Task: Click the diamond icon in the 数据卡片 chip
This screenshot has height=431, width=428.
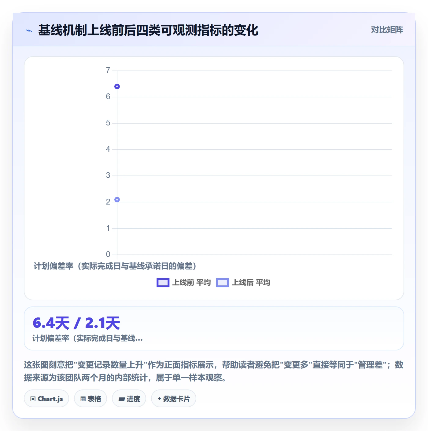Action: click(x=159, y=399)
